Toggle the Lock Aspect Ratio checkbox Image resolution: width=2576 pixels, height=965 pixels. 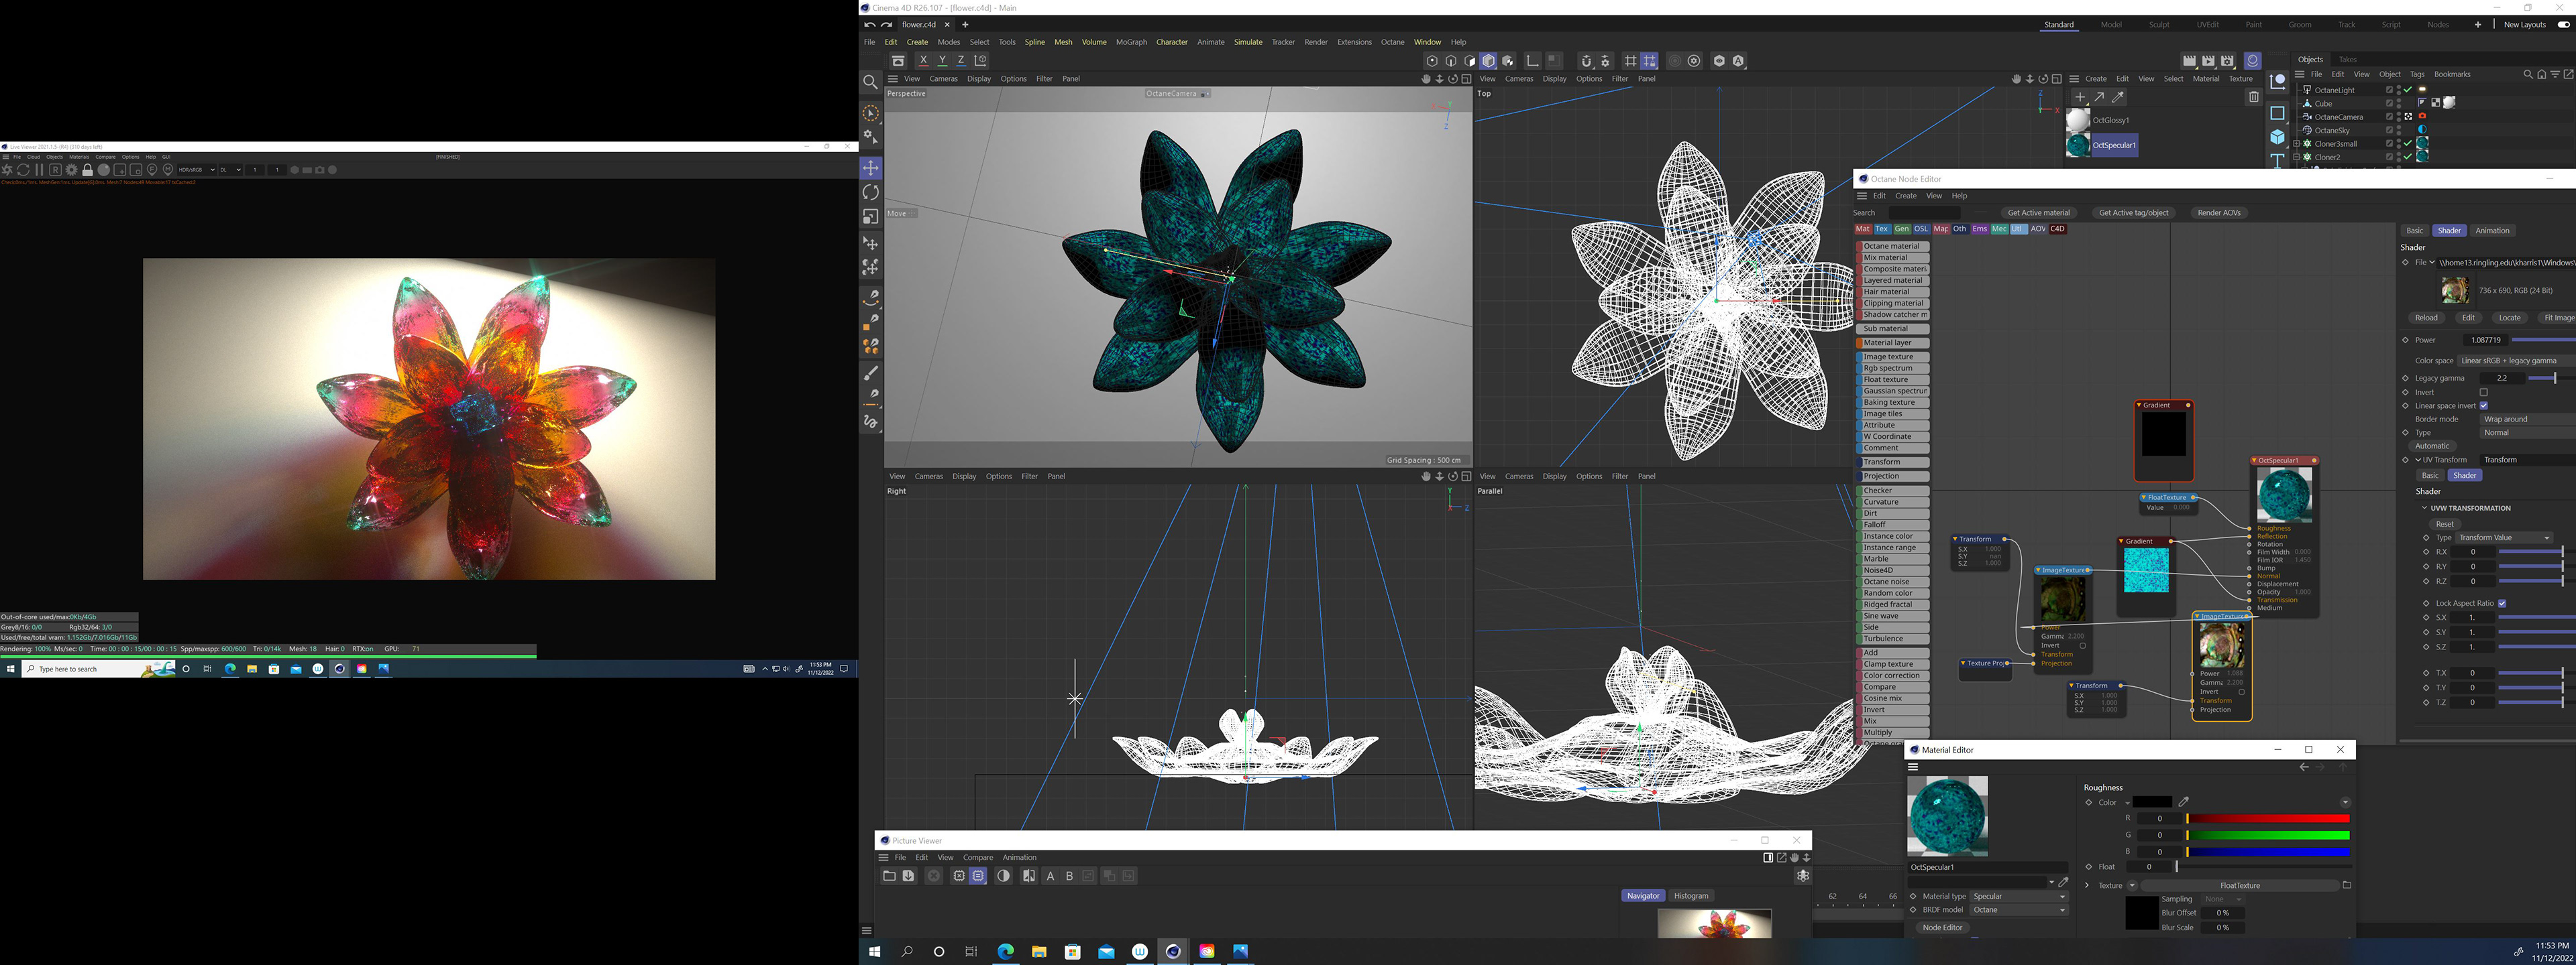pos(2502,603)
